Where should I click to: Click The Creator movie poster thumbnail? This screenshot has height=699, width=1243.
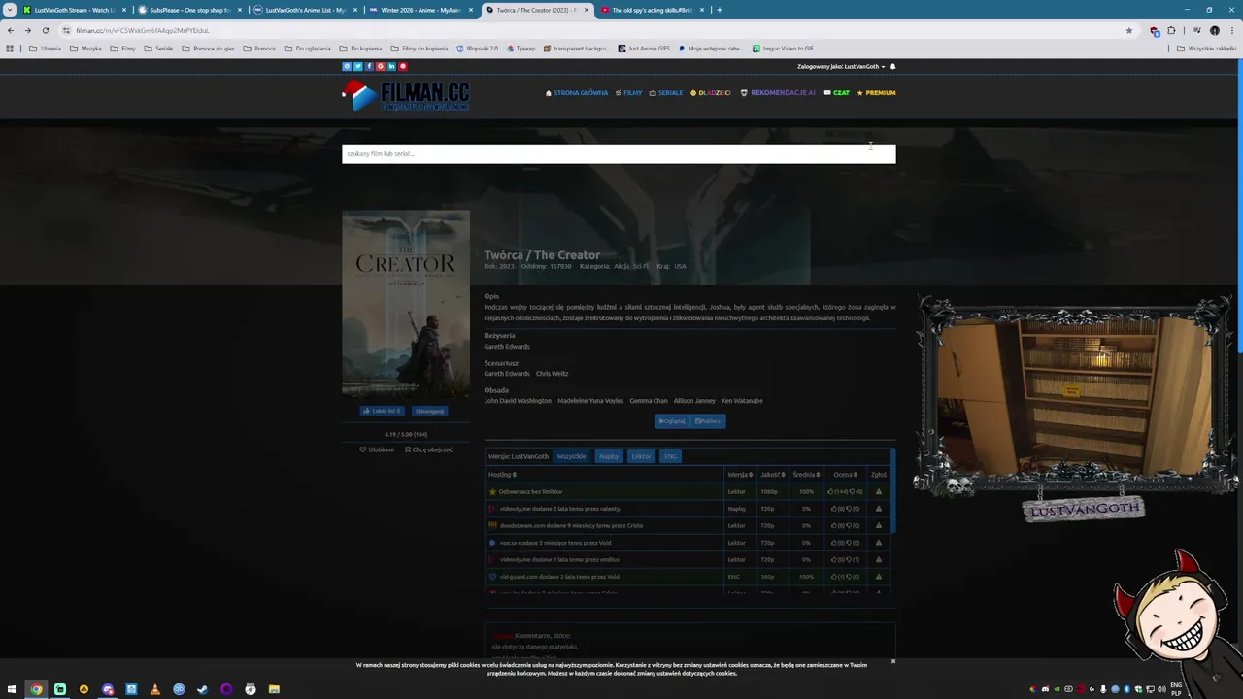pos(406,304)
